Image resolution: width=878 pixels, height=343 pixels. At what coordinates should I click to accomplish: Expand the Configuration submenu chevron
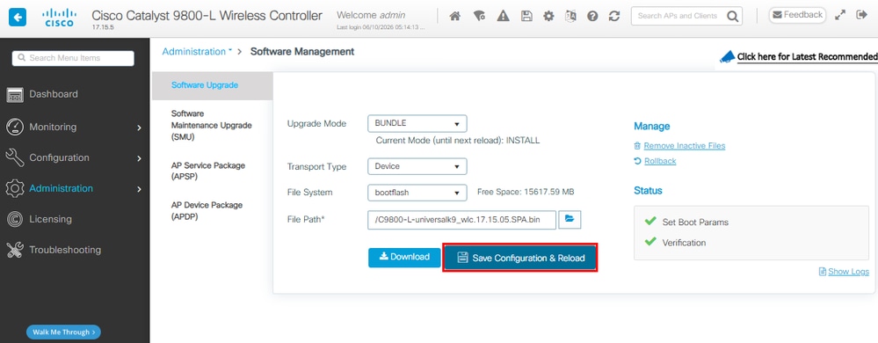139,158
